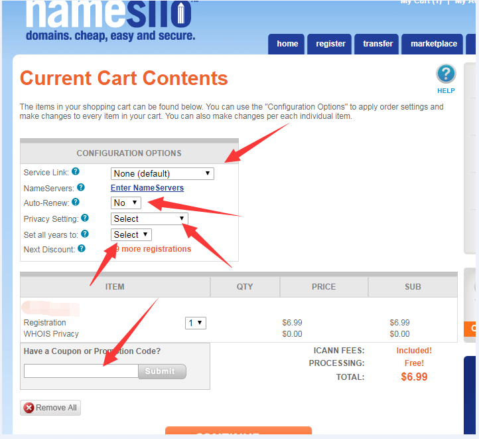479x439 pixels.
Task: Click help icon beside Auto-Renew
Action: click(x=76, y=203)
